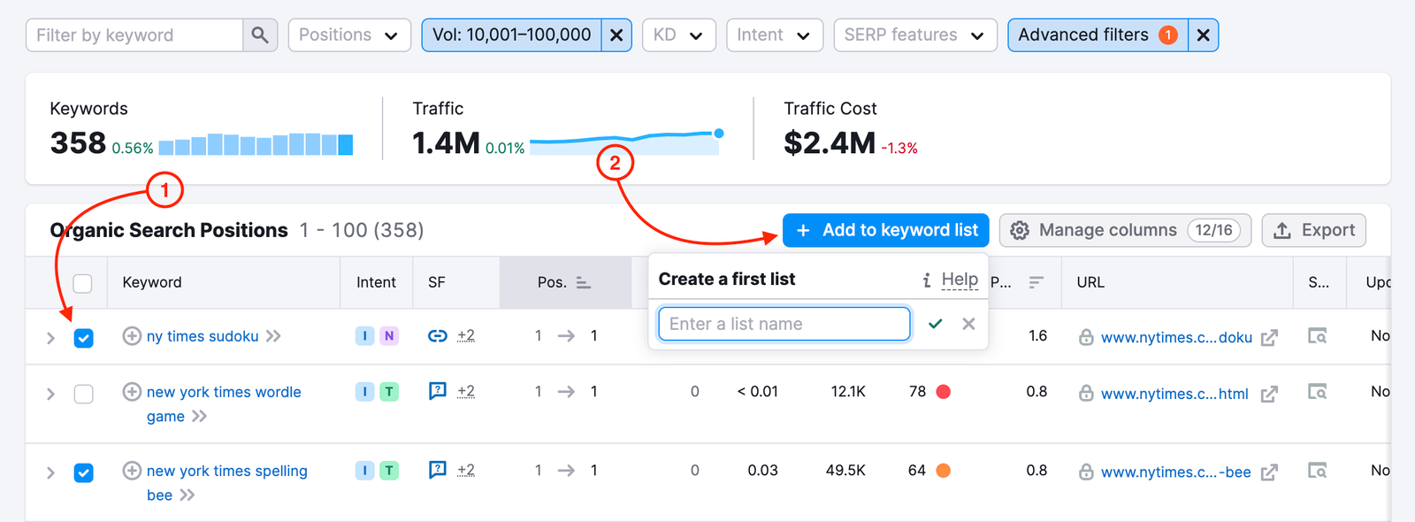Open the www.nytimes.c...html URL link
The height and width of the screenshot is (522, 1415).
click(1174, 394)
